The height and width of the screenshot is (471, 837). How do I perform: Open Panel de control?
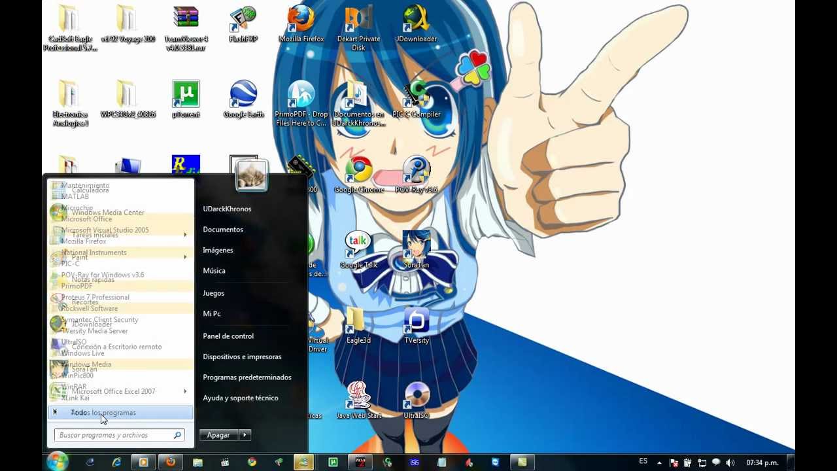(228, 336)
